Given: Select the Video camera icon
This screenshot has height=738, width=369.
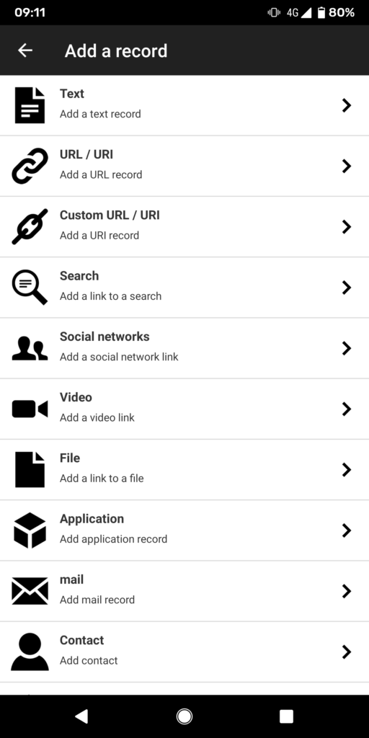Looking at the screenshot, I should (x=30, y=409).
